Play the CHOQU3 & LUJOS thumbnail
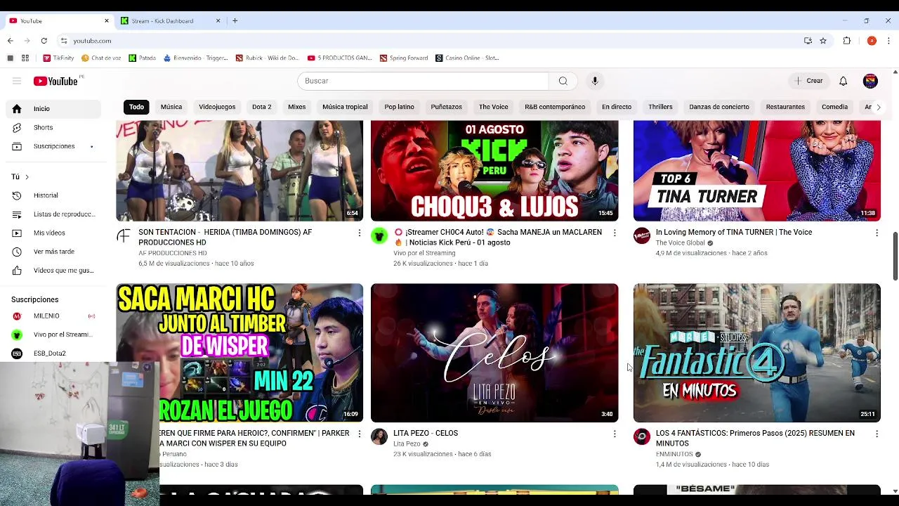899x506 pixels. 494,171
